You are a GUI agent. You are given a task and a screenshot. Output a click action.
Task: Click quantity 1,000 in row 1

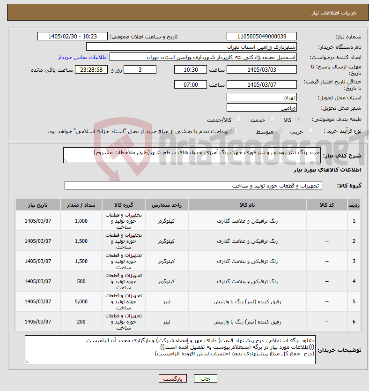tap(81, 221)
